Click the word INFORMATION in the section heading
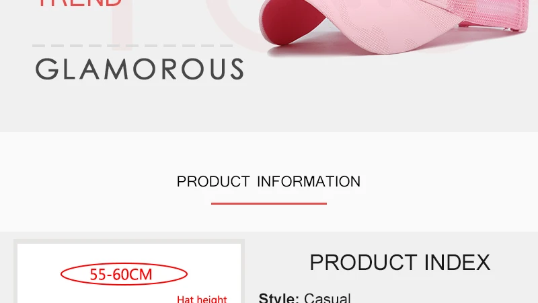The height and width of the screenshot is (303, 538). (309, 181)
